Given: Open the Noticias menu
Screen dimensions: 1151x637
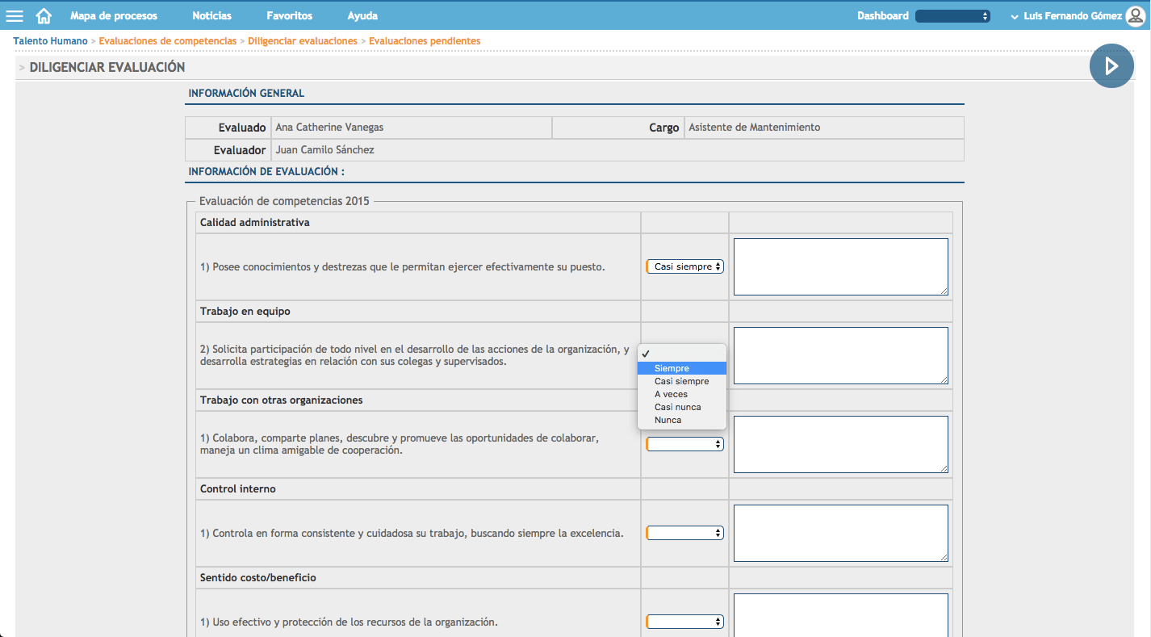Looking at the screenshot, I should 211,15.
